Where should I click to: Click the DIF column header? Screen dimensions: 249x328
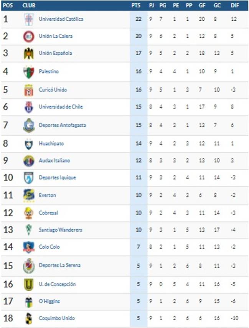point(235,5)
